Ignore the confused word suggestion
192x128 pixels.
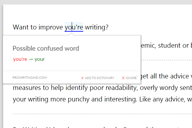[129, 78]
